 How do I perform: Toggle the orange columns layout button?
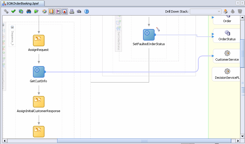(51, 11)
